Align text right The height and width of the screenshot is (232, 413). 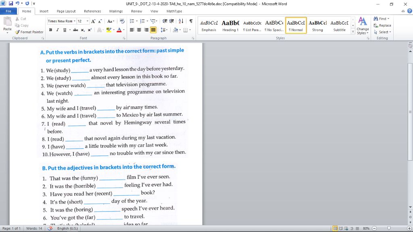pos(146,30)
